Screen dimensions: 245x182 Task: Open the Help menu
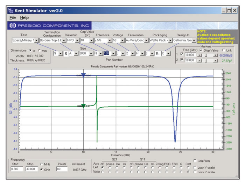24,17
